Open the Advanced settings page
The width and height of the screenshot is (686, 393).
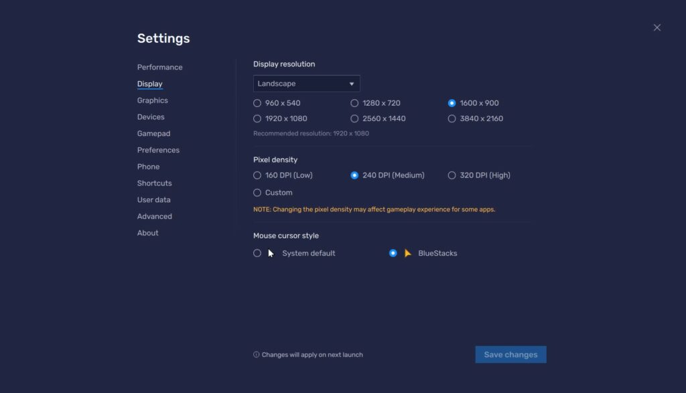tap(154, 216)
